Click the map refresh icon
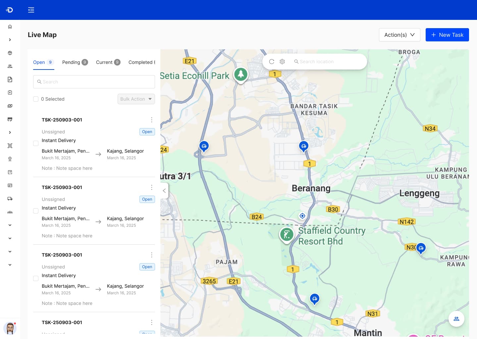477x339 pixels. coord(272,62)
